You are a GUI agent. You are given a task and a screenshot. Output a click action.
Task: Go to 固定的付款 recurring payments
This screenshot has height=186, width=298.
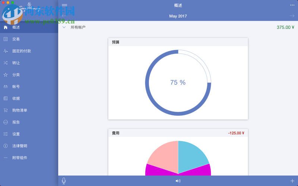(29, 51)
